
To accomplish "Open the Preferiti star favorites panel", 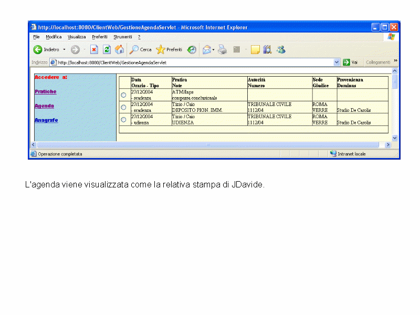I will pyautogui.click(x=169, y=49).
